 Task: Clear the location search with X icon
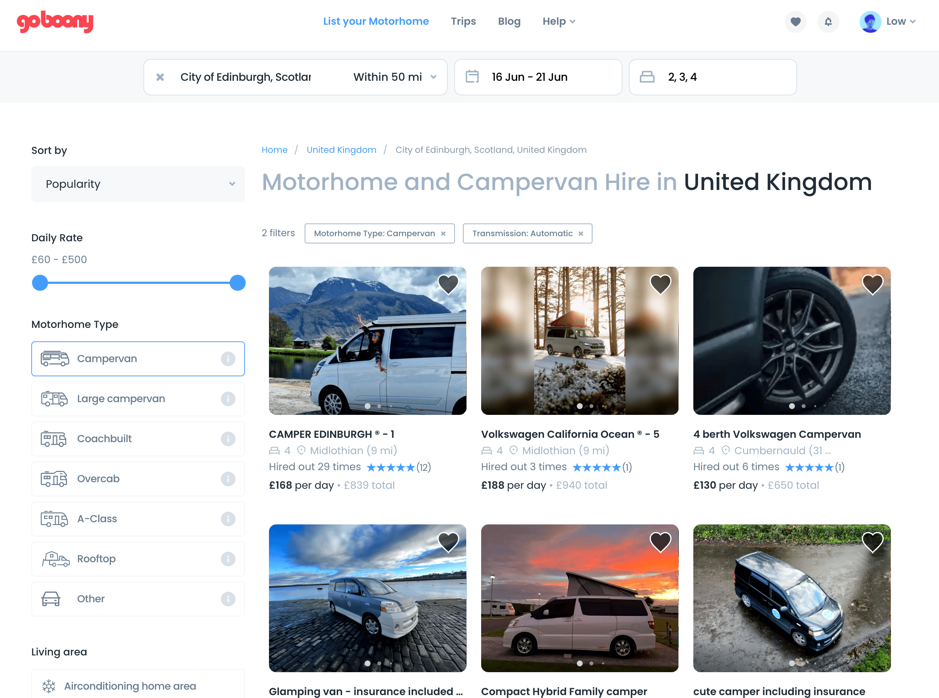(160, 77)
